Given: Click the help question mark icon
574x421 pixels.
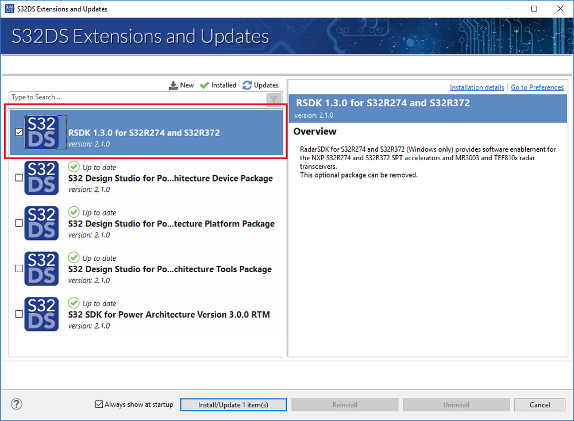Looking at the screenshot, I should coord(17,404).
